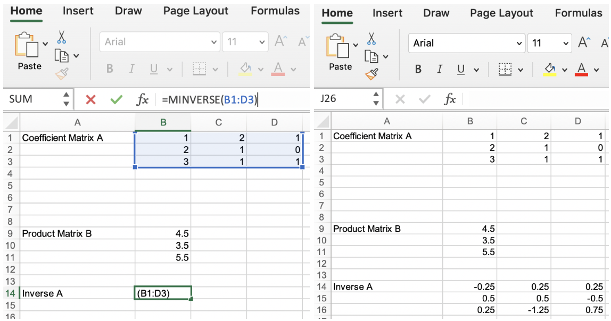Click Name Box showing SUM

[34, 99]
